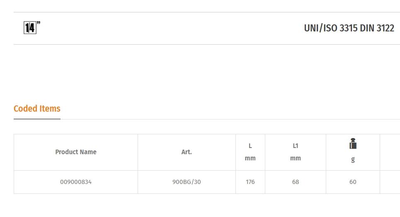Viewport: 400px width, 217px height.
Task: Click the blank header cell after weight column
Action: coord(389,152)
